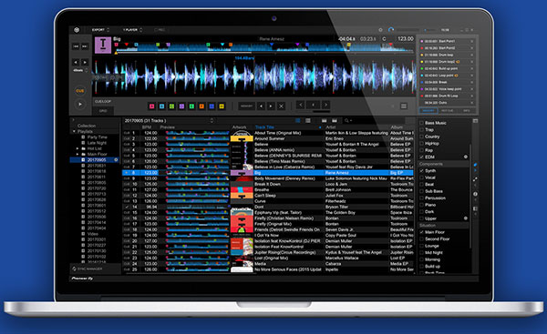
Task: Check the Bass Music tag
Action: [x=421, y=123]
